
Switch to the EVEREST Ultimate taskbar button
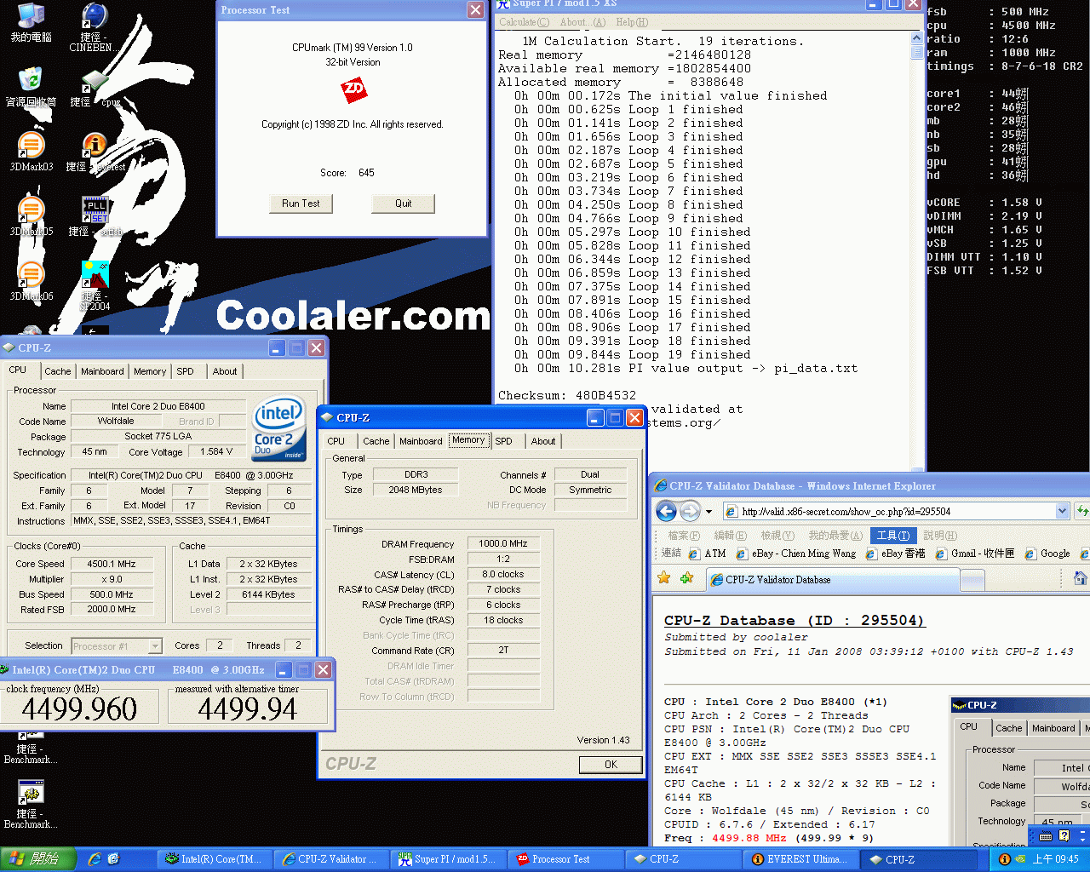click(801, 859)
